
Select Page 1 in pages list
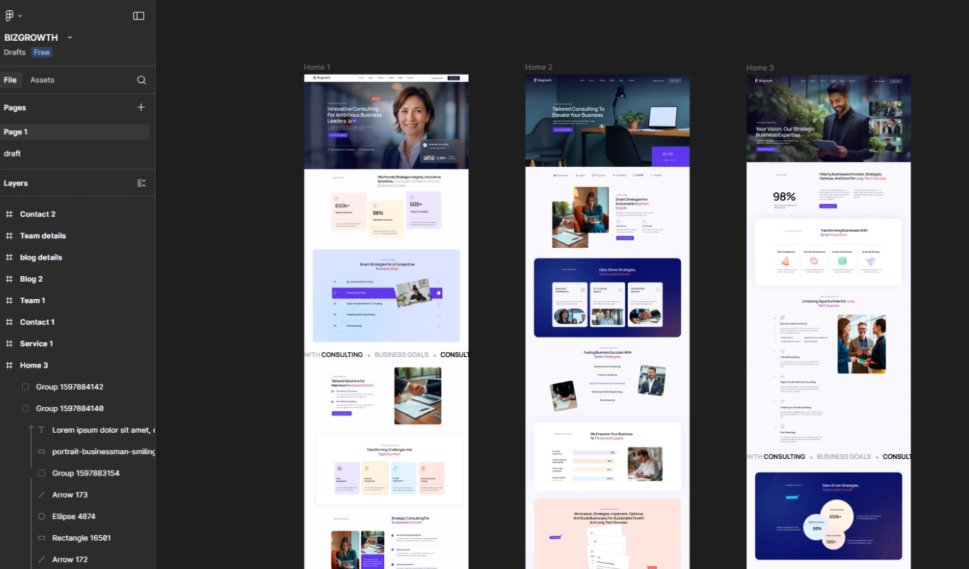point(75,132)
